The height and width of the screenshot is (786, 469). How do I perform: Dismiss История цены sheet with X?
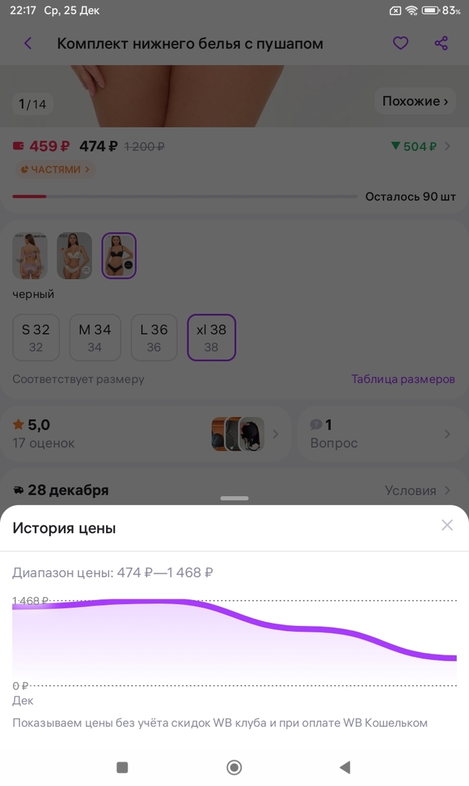447,525
